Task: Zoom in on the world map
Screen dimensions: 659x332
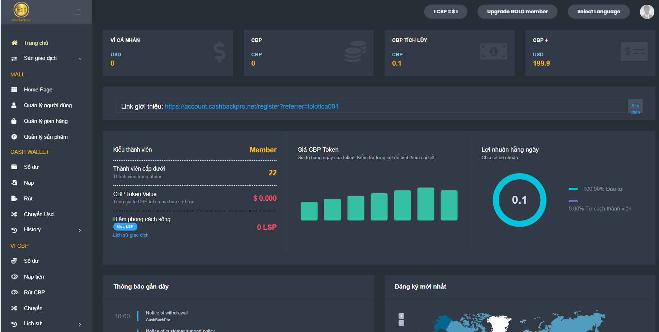Action: click(401, 316)
